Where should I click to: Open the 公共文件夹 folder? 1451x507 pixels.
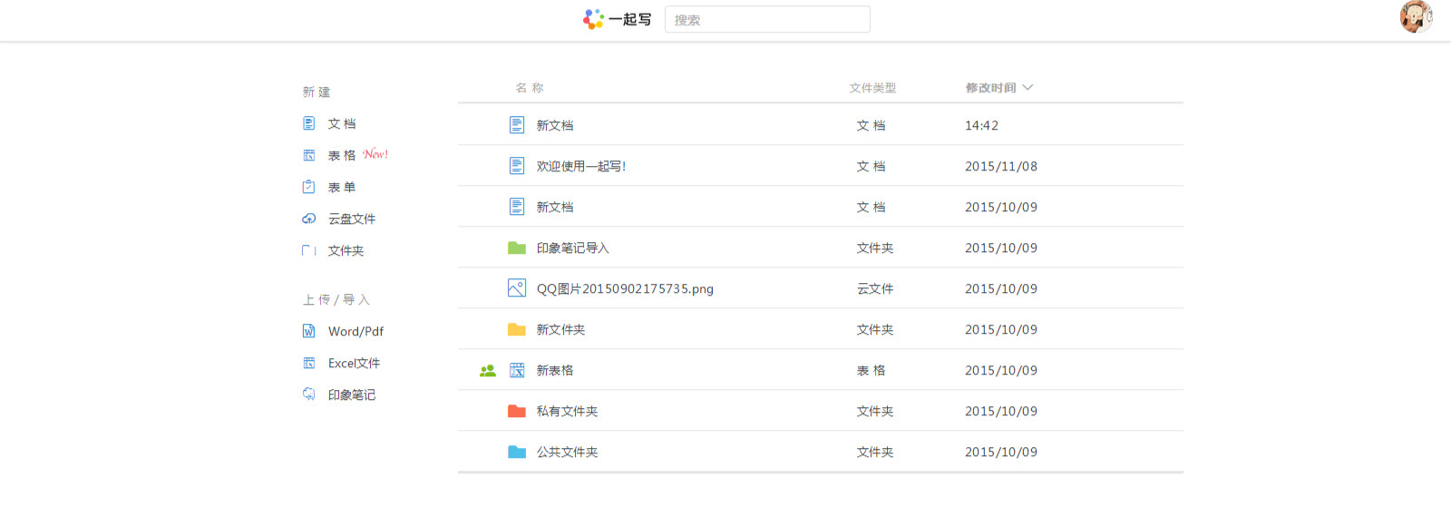click(x=567, y=452)
